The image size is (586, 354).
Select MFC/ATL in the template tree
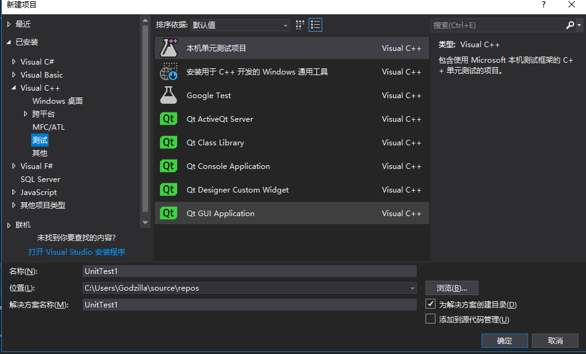(49, 127)
